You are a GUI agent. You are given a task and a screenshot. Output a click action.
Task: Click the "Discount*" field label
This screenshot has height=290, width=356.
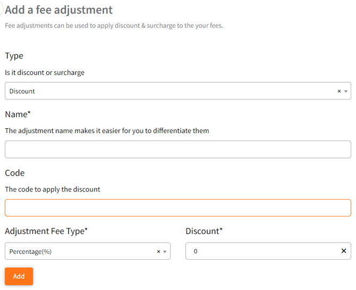click(x=204, y=231)
